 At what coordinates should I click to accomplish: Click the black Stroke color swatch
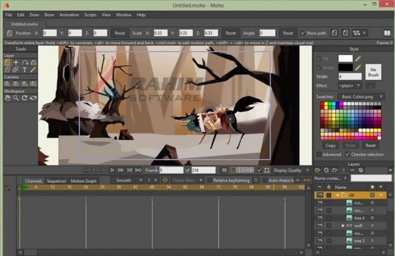pos(345,67)
